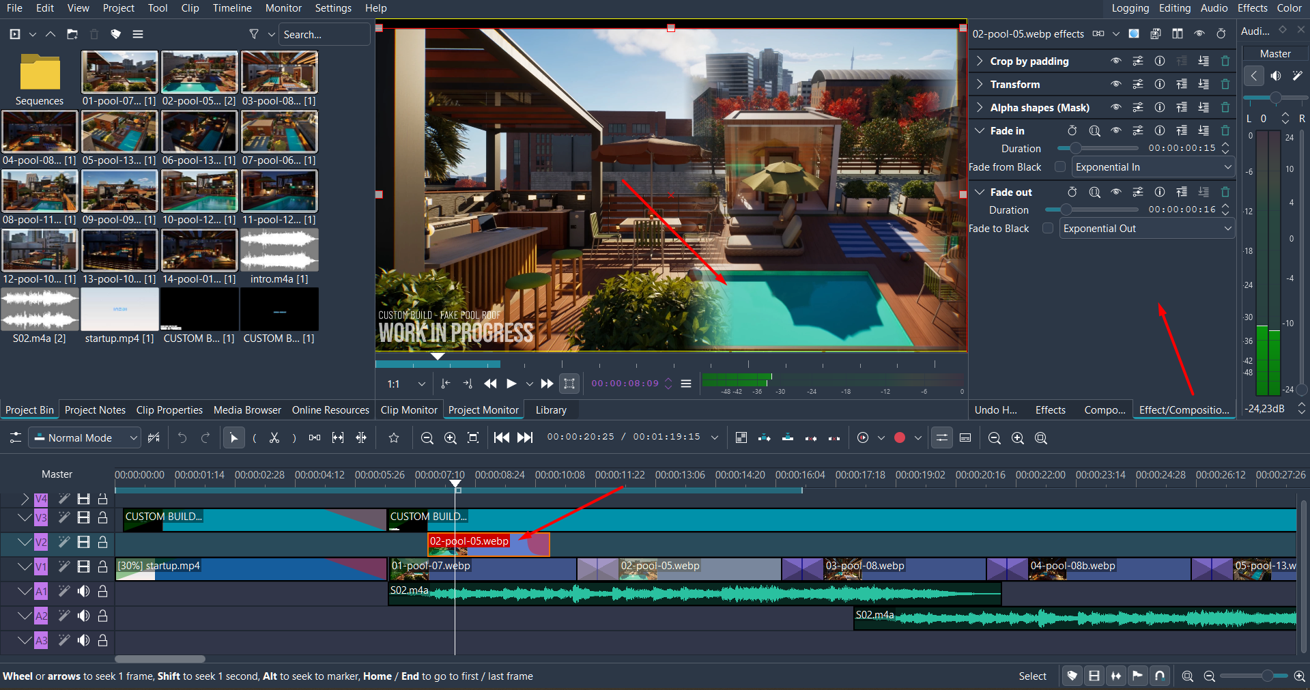Fast forward in the project monitor
1310x690 pixels.
pos(547,384)
